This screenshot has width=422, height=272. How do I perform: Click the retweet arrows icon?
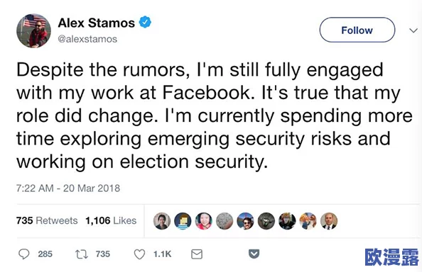pyautogui.click(x=81, y=254)
